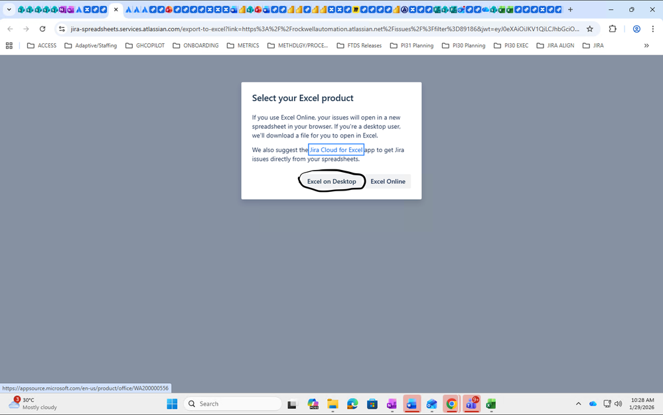Open OneNote from taskbar

(x=392, y=404)
